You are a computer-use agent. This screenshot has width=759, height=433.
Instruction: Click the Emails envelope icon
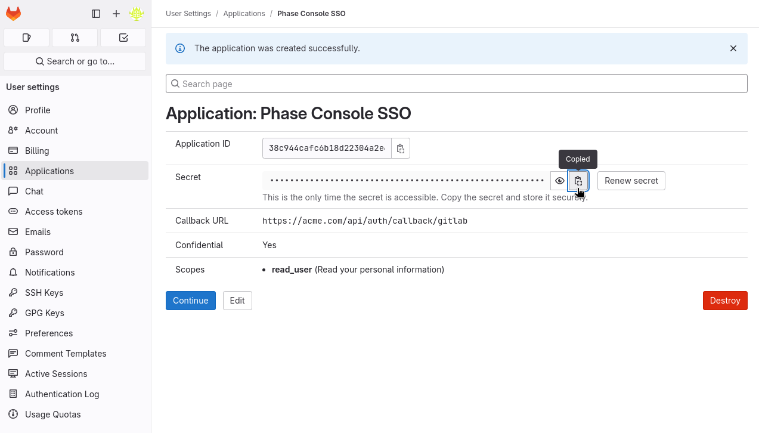click(13, 232)
